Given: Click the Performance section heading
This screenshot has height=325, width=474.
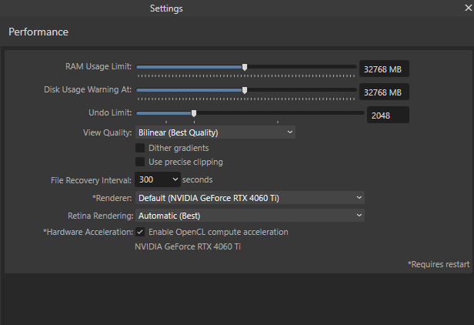Looking at the screenshot, I should click(38, 32).
